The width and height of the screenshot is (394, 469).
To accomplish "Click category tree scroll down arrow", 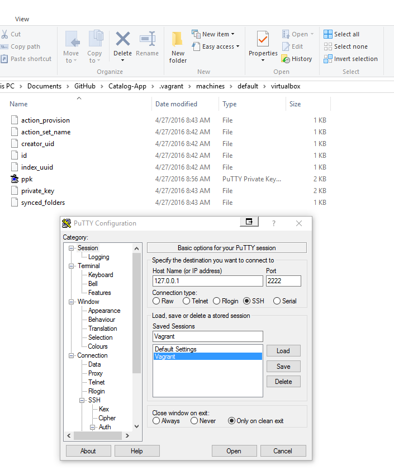I will tap(136, 426).
